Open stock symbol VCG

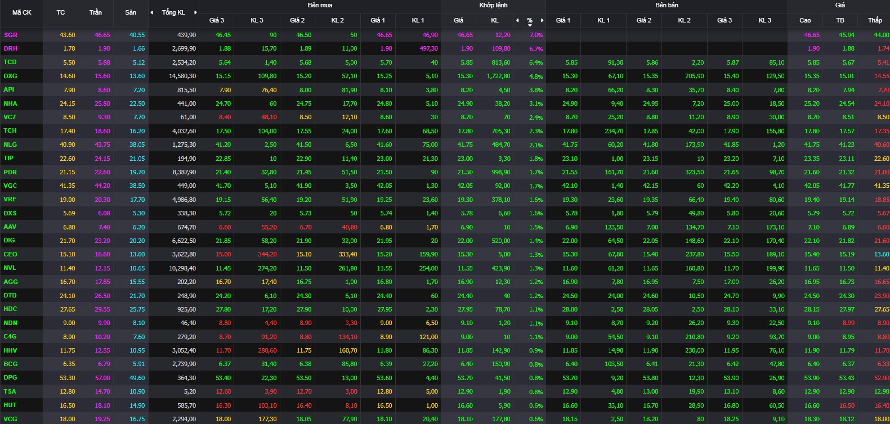(10, 419)
